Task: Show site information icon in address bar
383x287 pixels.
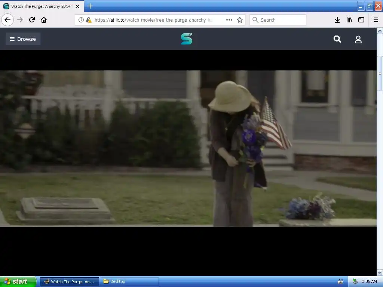Action: (x=81, y=20)
